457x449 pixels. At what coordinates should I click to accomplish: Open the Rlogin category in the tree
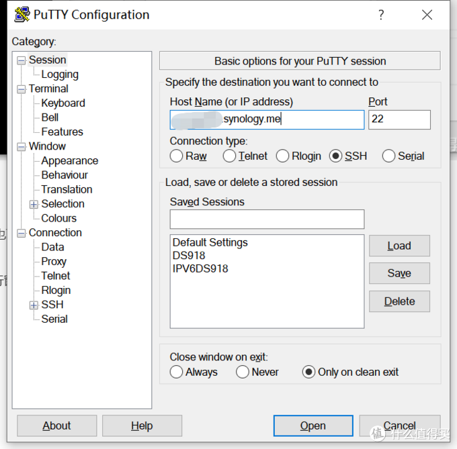[56, 291]
